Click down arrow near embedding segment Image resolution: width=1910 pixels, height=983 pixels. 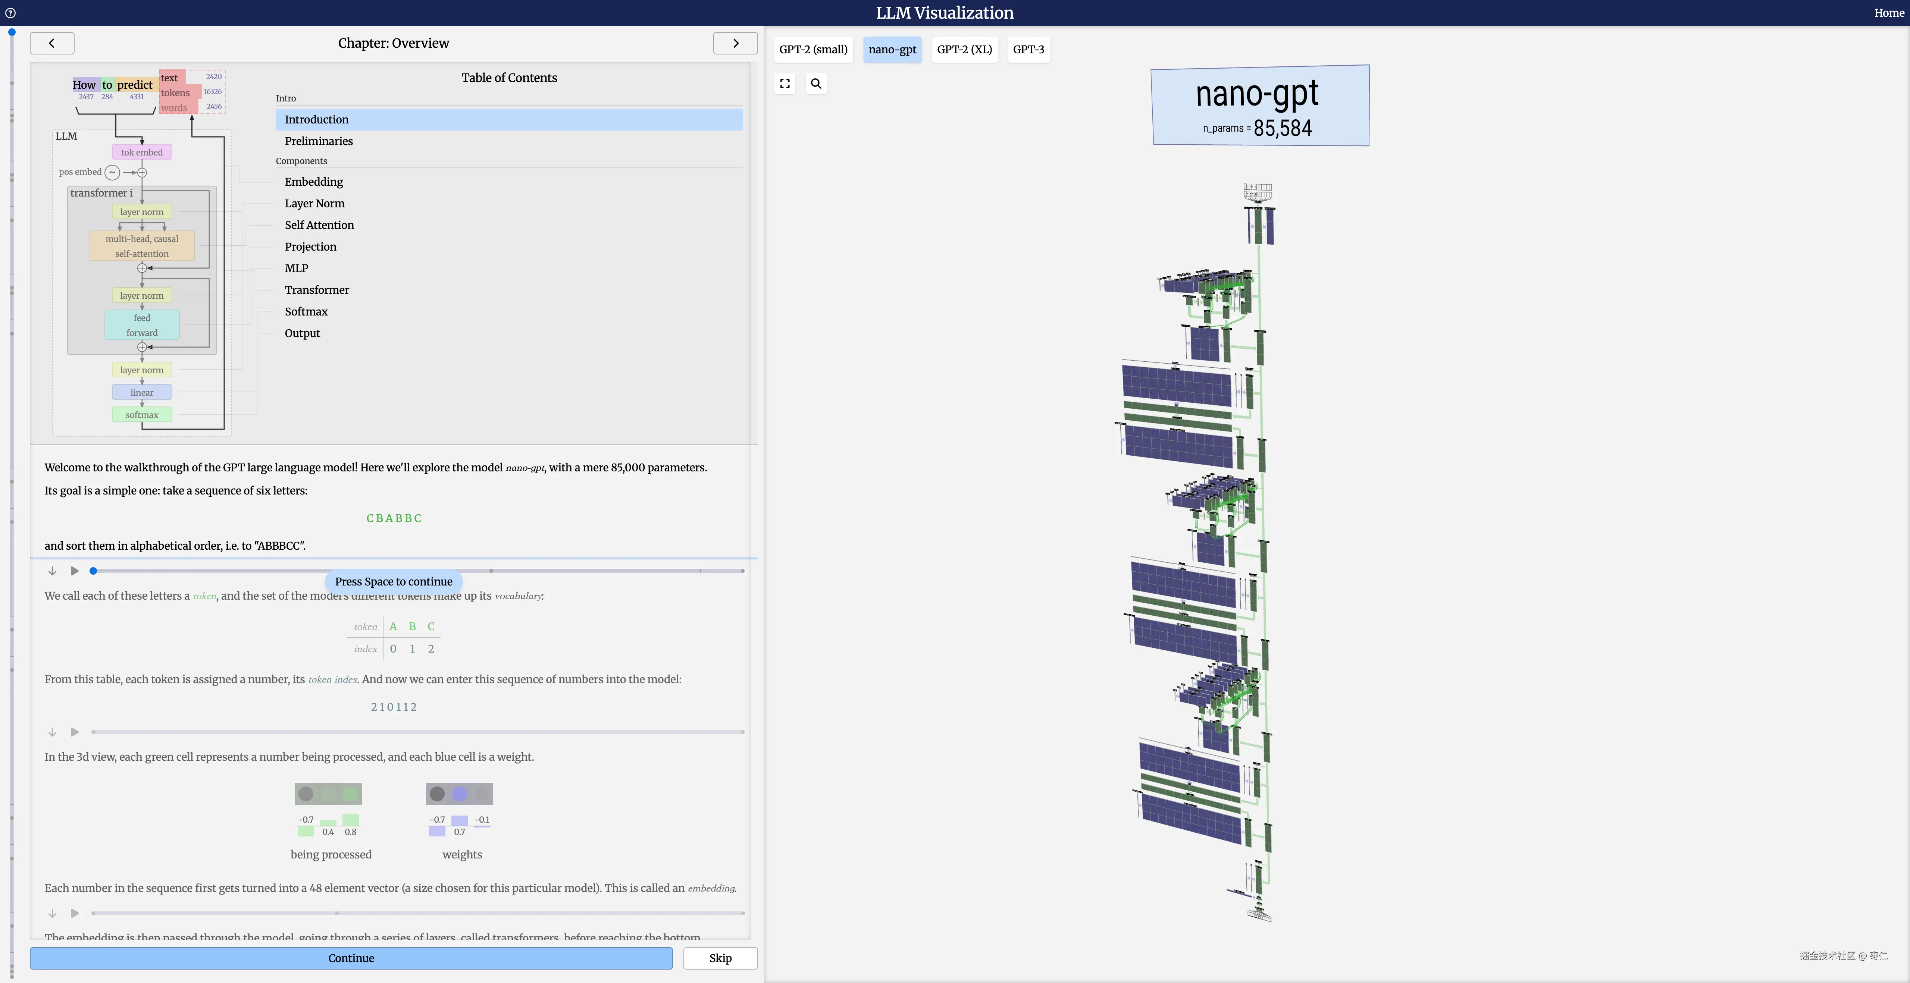pos(53,913)
